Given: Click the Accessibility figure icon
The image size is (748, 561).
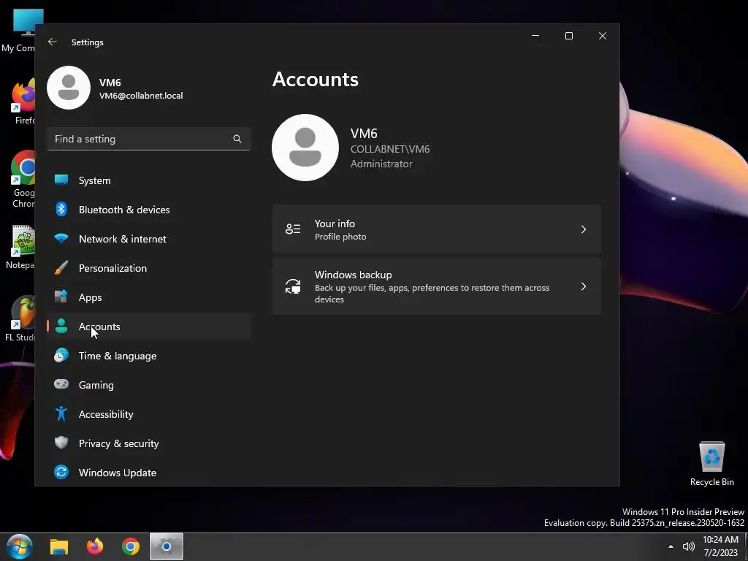Looking at the screenshot, I should pos(61,413).
